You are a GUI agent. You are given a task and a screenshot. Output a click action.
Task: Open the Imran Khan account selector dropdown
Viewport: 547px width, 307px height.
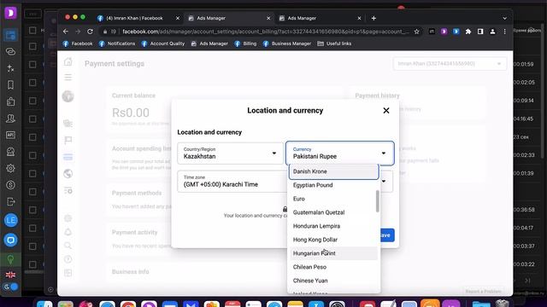coord(450,64)
